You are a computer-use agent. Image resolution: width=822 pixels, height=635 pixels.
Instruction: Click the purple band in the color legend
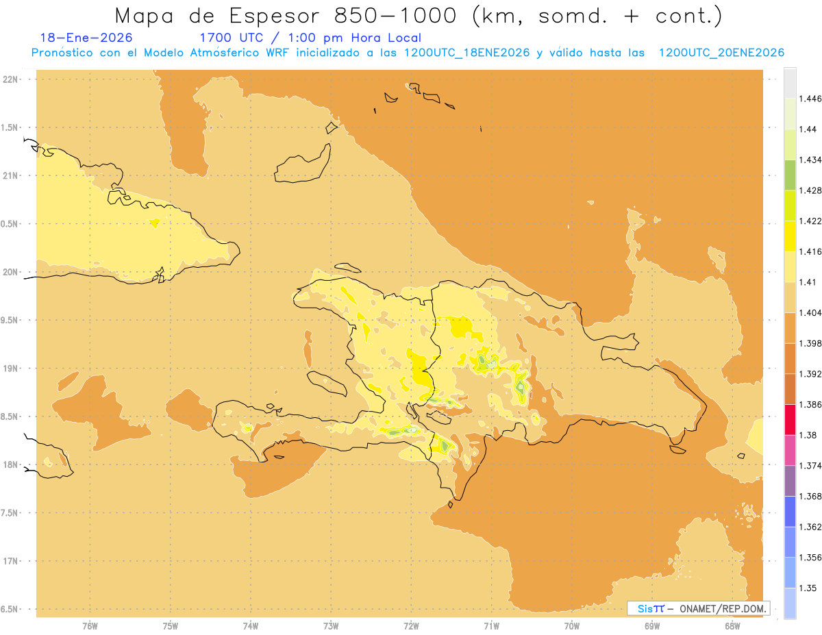pos(790,481)
